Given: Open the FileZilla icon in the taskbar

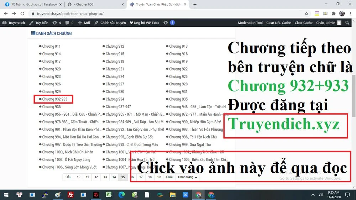Looking at the screenshot, I should (x=70, y=195).
